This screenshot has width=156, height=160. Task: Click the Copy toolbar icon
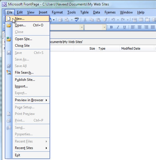click(x=92, y=20)
